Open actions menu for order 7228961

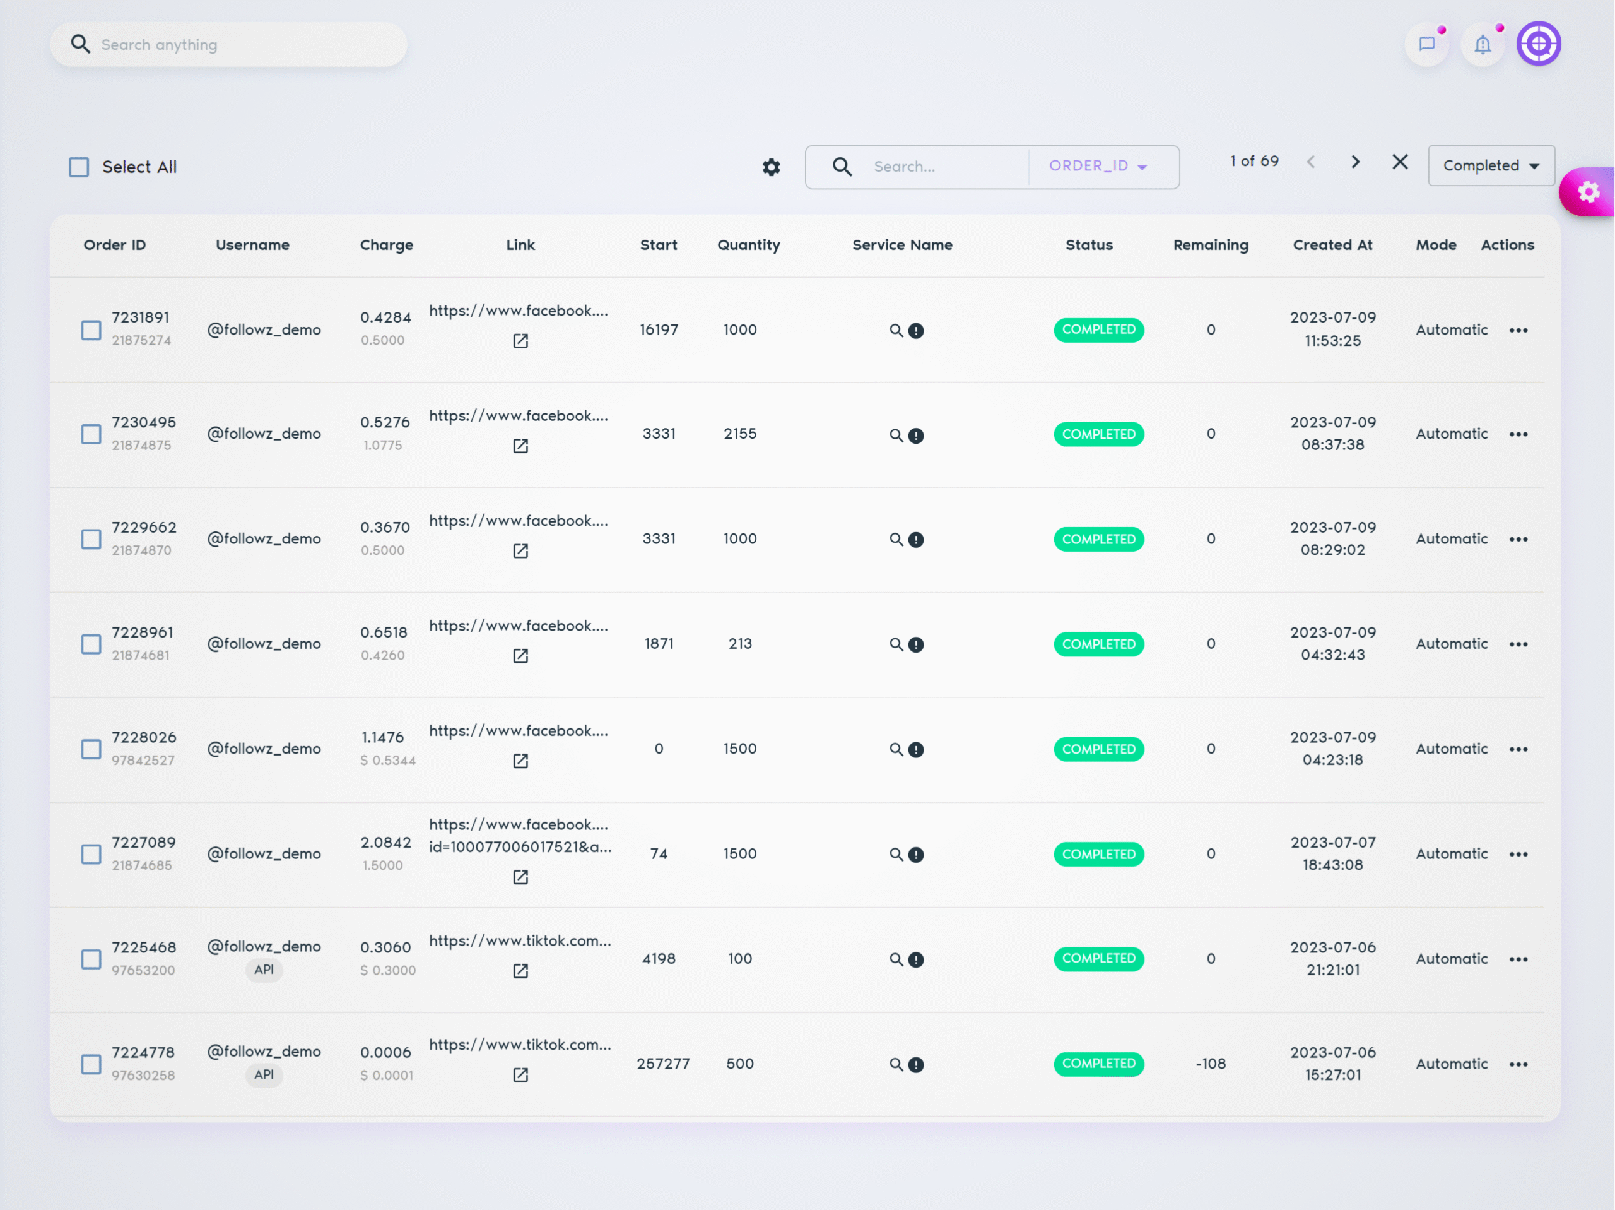click(1518, 644)
